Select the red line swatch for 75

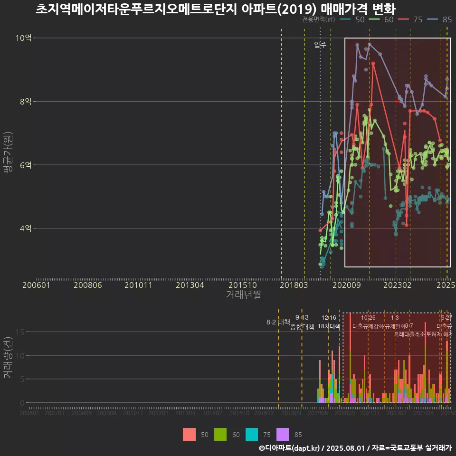403,19
